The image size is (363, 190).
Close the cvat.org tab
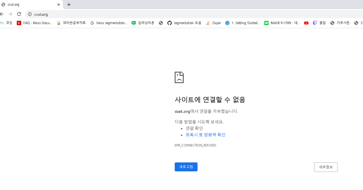point(59,5)
